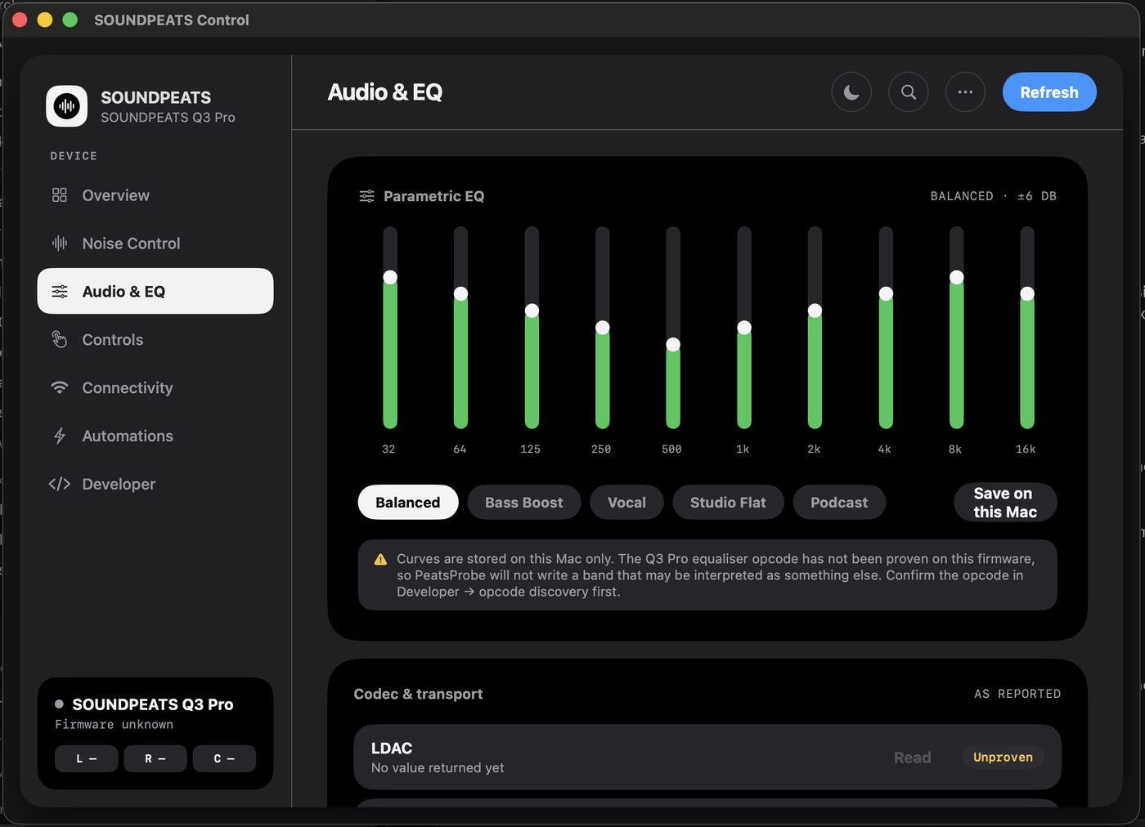Click the Audio & EQ sliders icon in the sidebar

[60, 292]
